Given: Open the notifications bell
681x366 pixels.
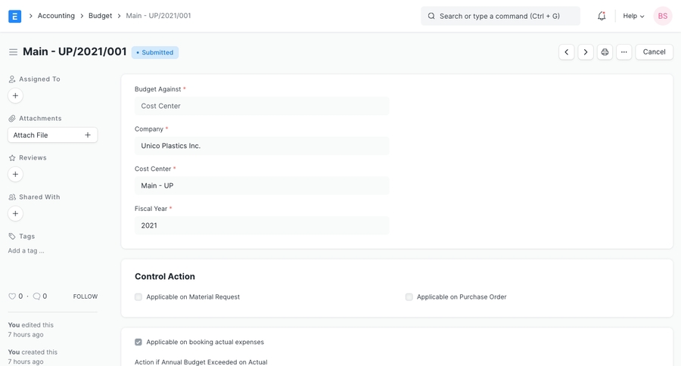Looking at the screenshot, I should pos(602,16).
